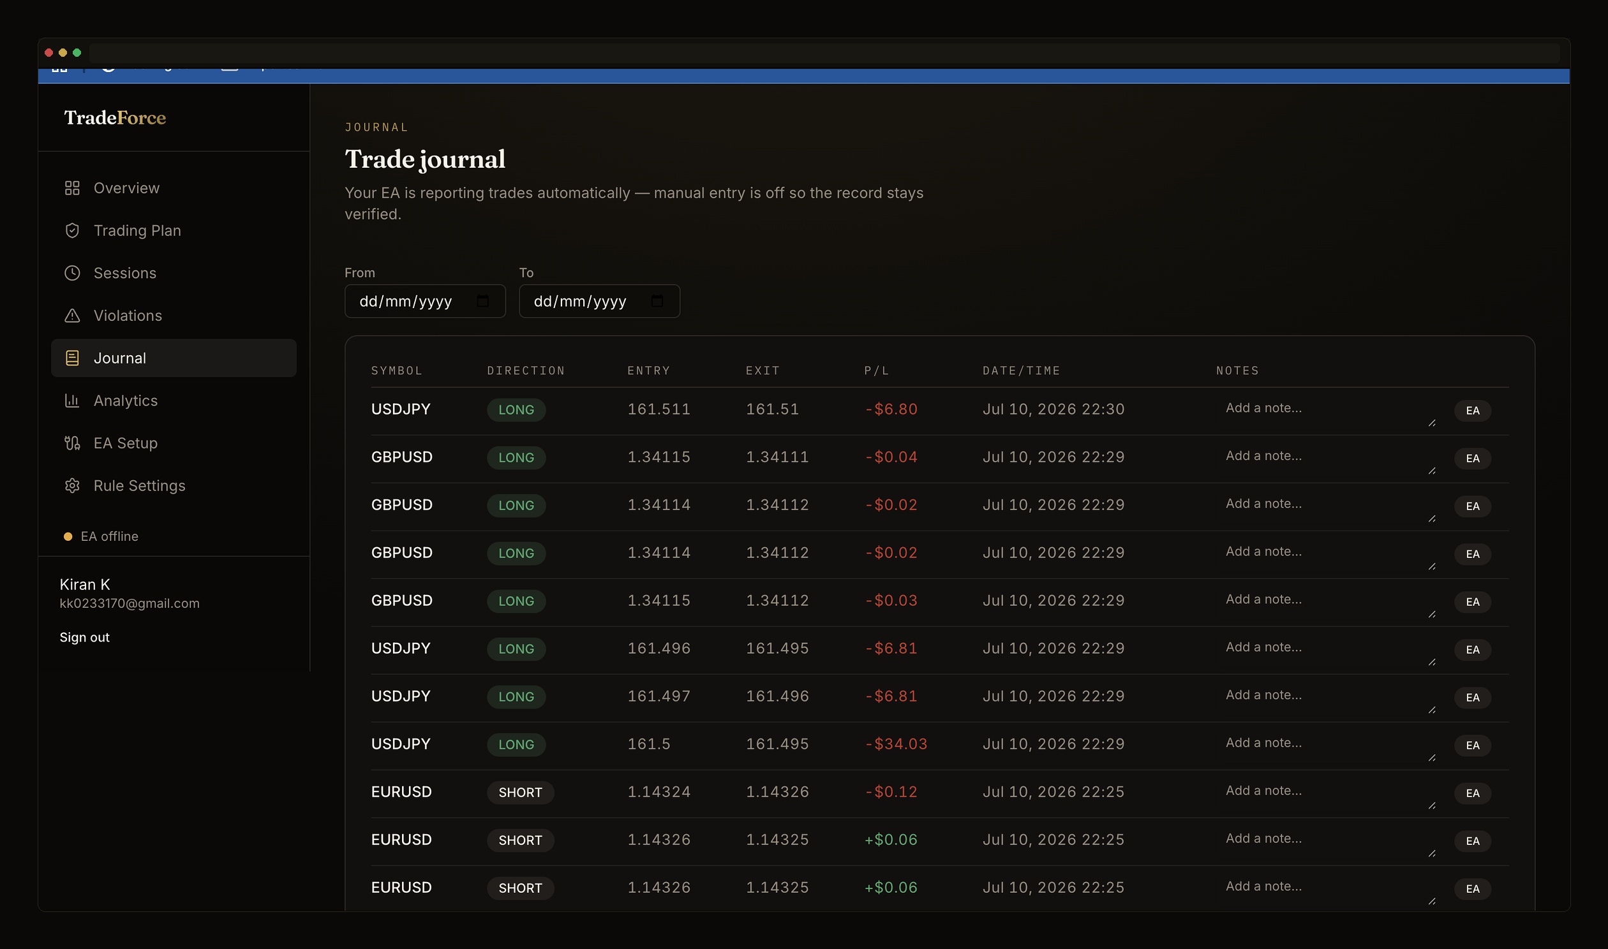Add a note to the -$0.03 GBPUSD trade

(x=1326, y=602)
